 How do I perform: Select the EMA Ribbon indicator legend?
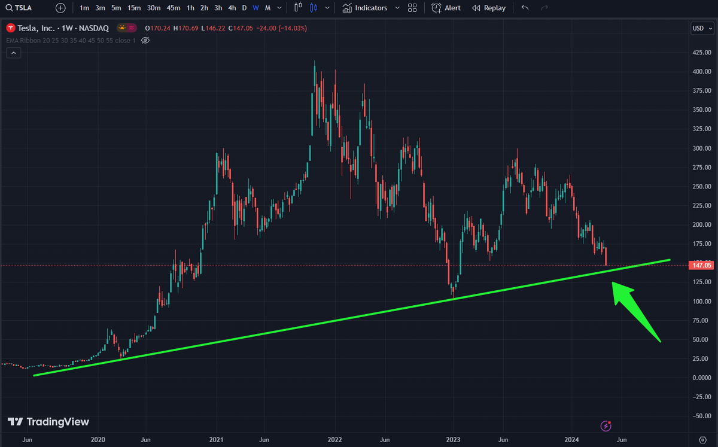[71, 40]
